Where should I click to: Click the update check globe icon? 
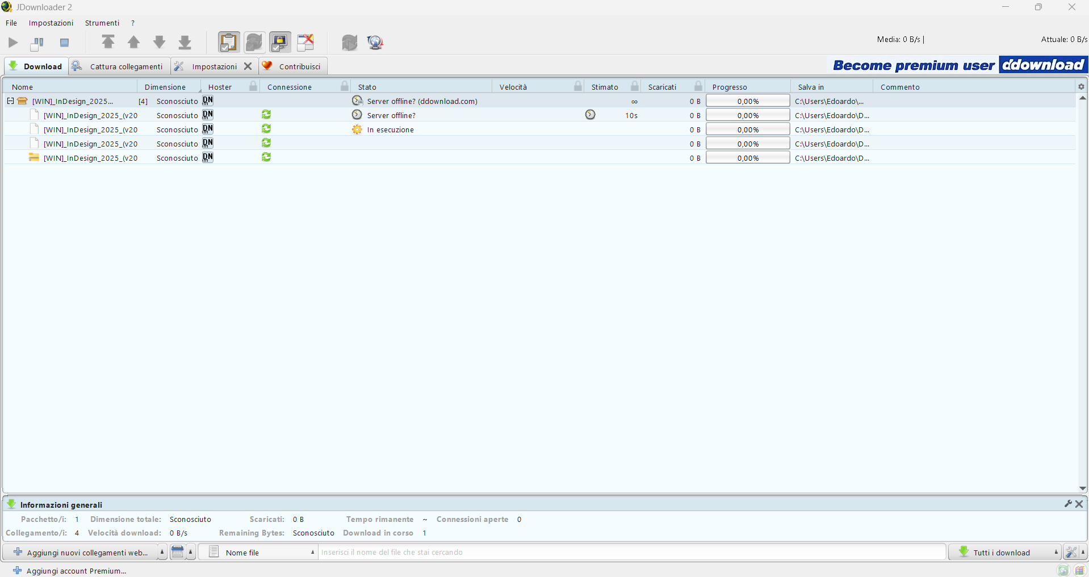coord(375,42)
